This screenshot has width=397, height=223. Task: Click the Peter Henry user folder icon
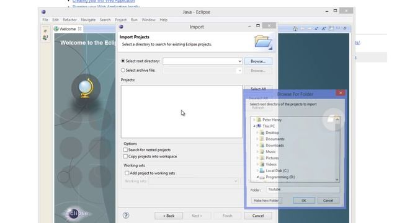pos(259,120)
